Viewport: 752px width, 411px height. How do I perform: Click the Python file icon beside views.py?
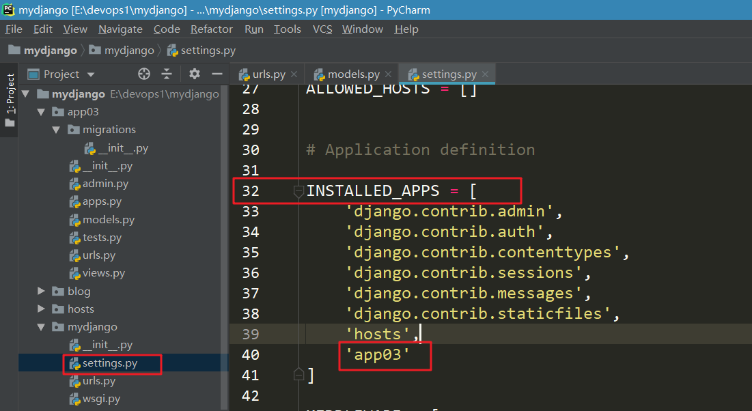pos(75,273)
